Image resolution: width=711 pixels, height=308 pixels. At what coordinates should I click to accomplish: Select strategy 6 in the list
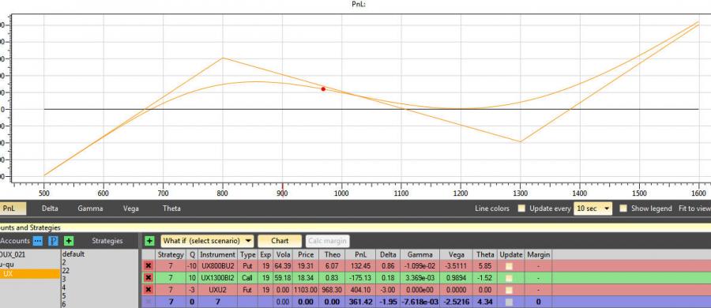point(65,304)
